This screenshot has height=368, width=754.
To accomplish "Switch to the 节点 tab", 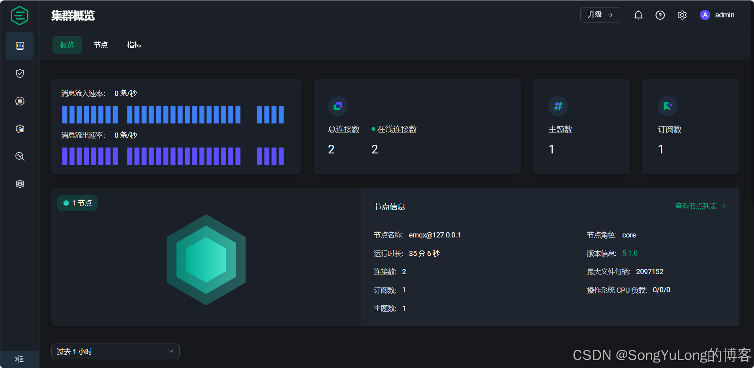I will pos(101,45).
